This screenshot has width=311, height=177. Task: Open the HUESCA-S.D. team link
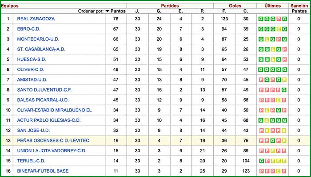click(x=32, y=59)
